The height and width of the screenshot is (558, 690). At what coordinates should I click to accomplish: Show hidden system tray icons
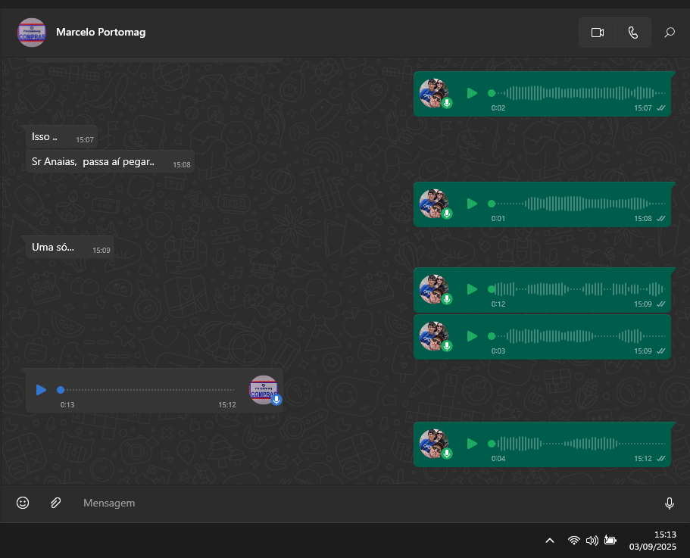pos(550,541)
